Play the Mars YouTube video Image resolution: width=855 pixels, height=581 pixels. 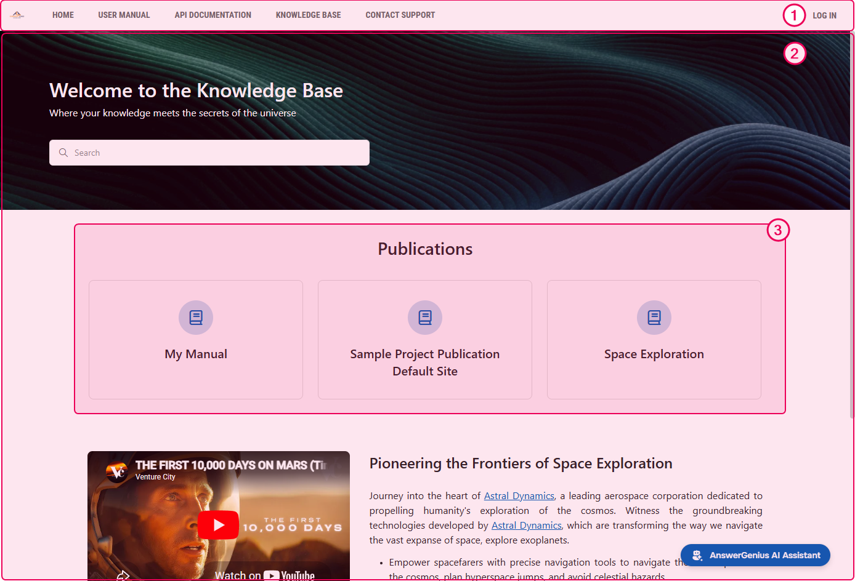pos(219,525)
